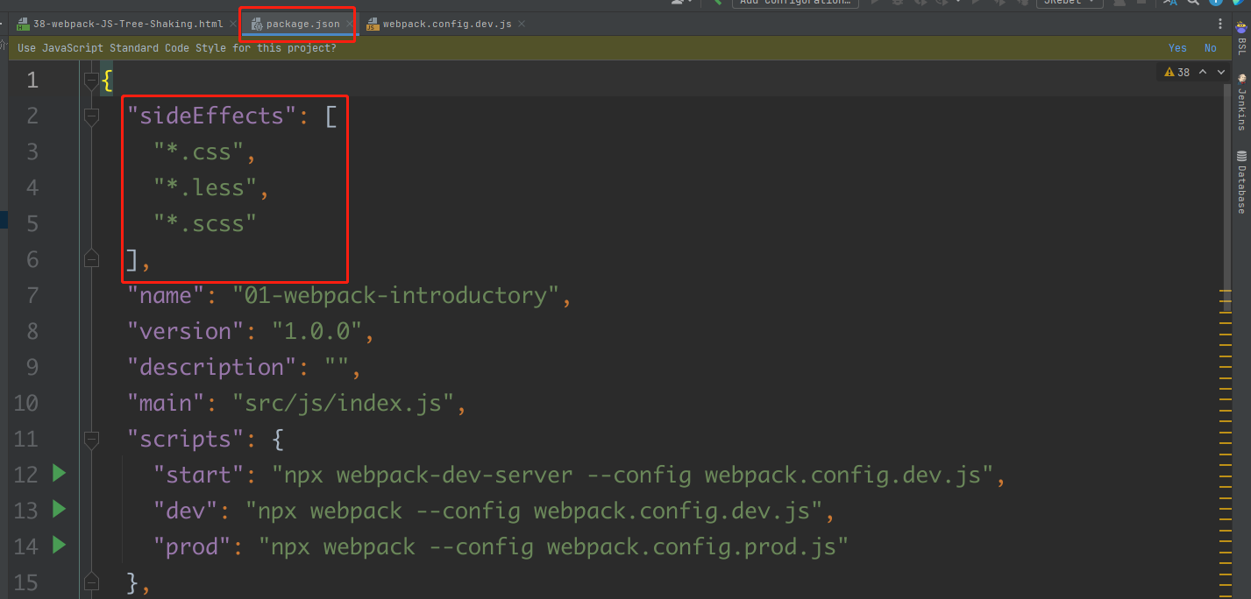Click the Add Configuration button
1251x599 pixels.
point(795,3)
